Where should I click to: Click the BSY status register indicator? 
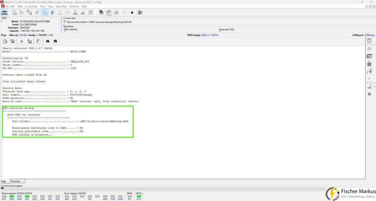pos(4,197)
